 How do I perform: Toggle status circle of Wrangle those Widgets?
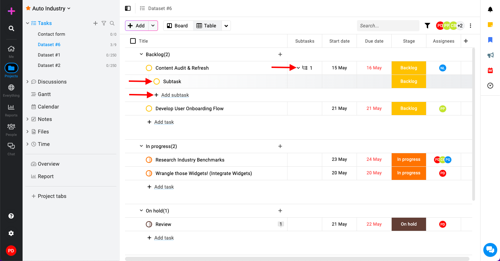tap(149, 173)
